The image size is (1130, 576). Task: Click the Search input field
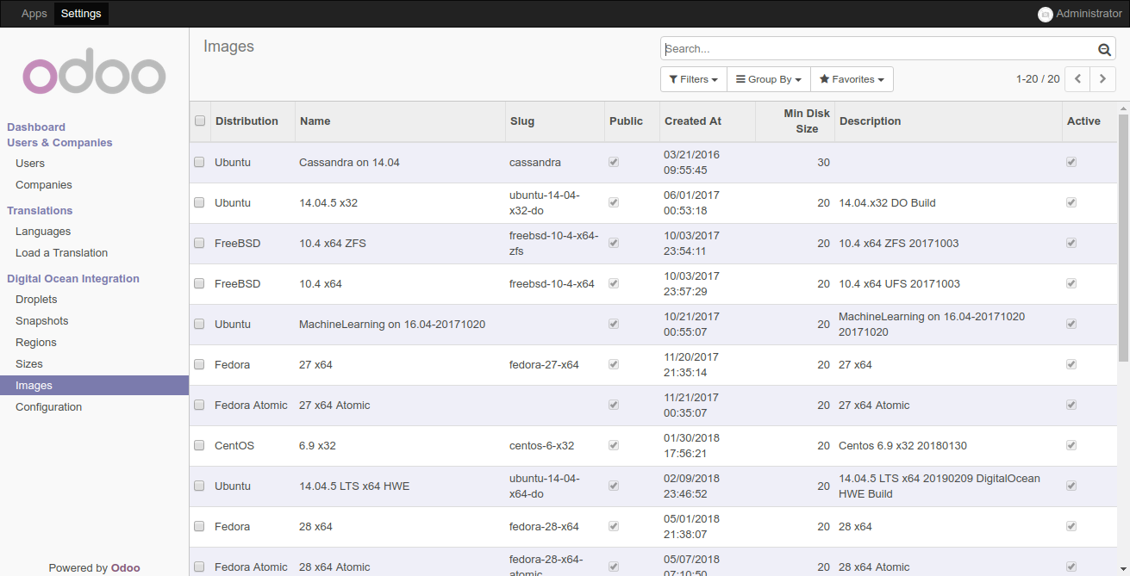(x=879, y=49)
